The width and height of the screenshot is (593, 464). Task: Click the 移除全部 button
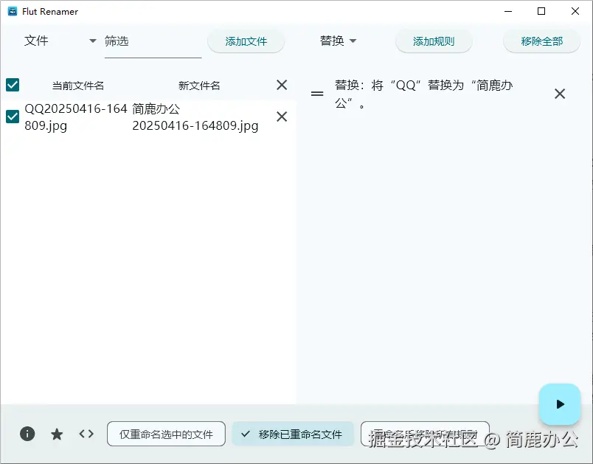pos(541,41)
